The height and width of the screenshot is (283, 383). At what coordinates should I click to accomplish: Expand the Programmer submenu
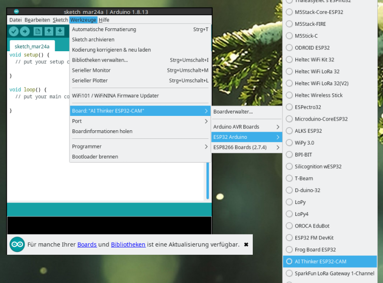pos(140,147)
